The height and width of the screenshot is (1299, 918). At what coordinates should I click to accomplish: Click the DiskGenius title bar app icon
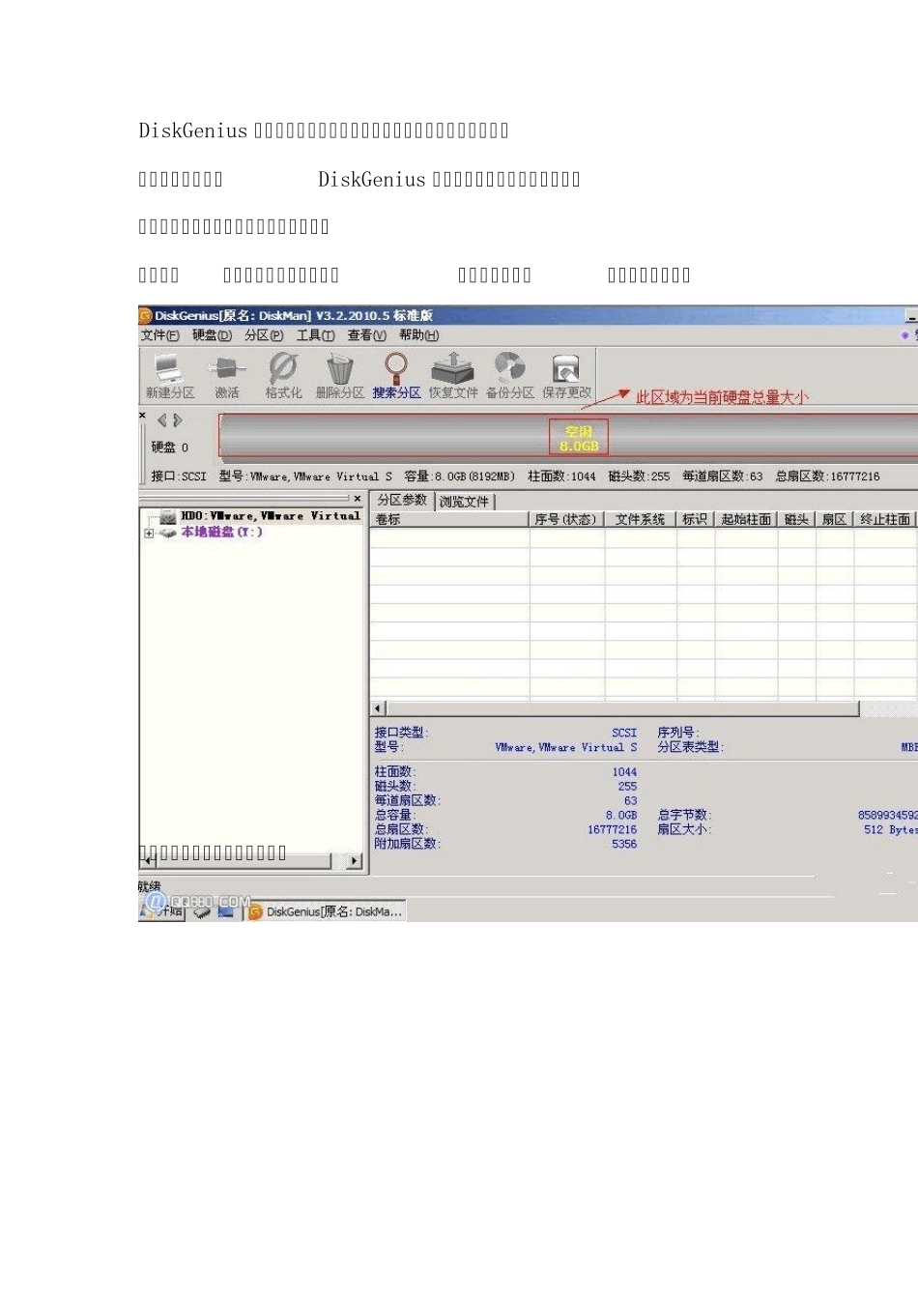146,315
